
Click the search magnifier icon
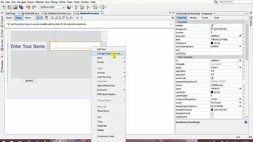tap(216, 2)
